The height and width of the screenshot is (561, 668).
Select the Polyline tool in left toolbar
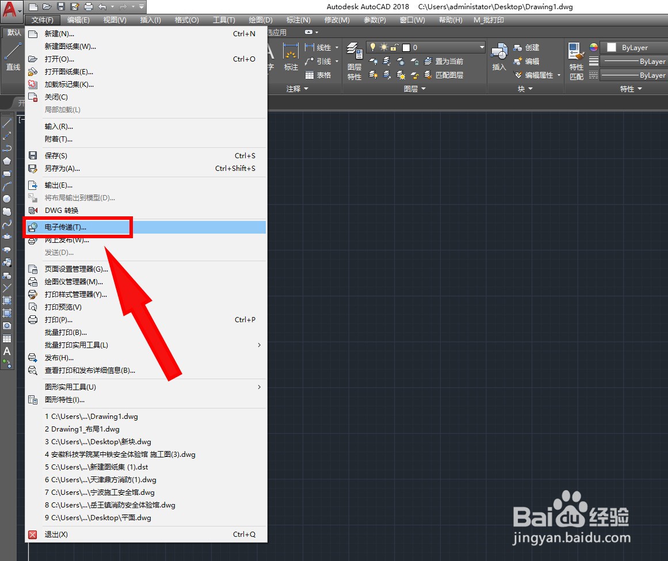pyautogui.click(x=7, y=148)
